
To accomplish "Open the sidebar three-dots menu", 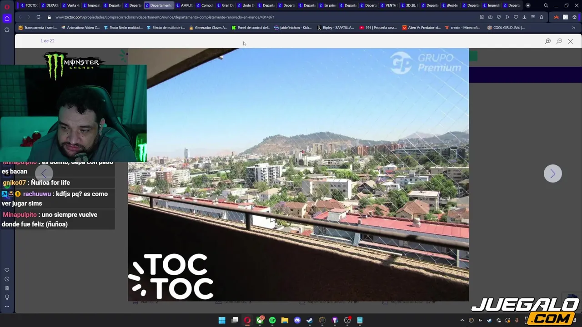I will tap(7, 306).
